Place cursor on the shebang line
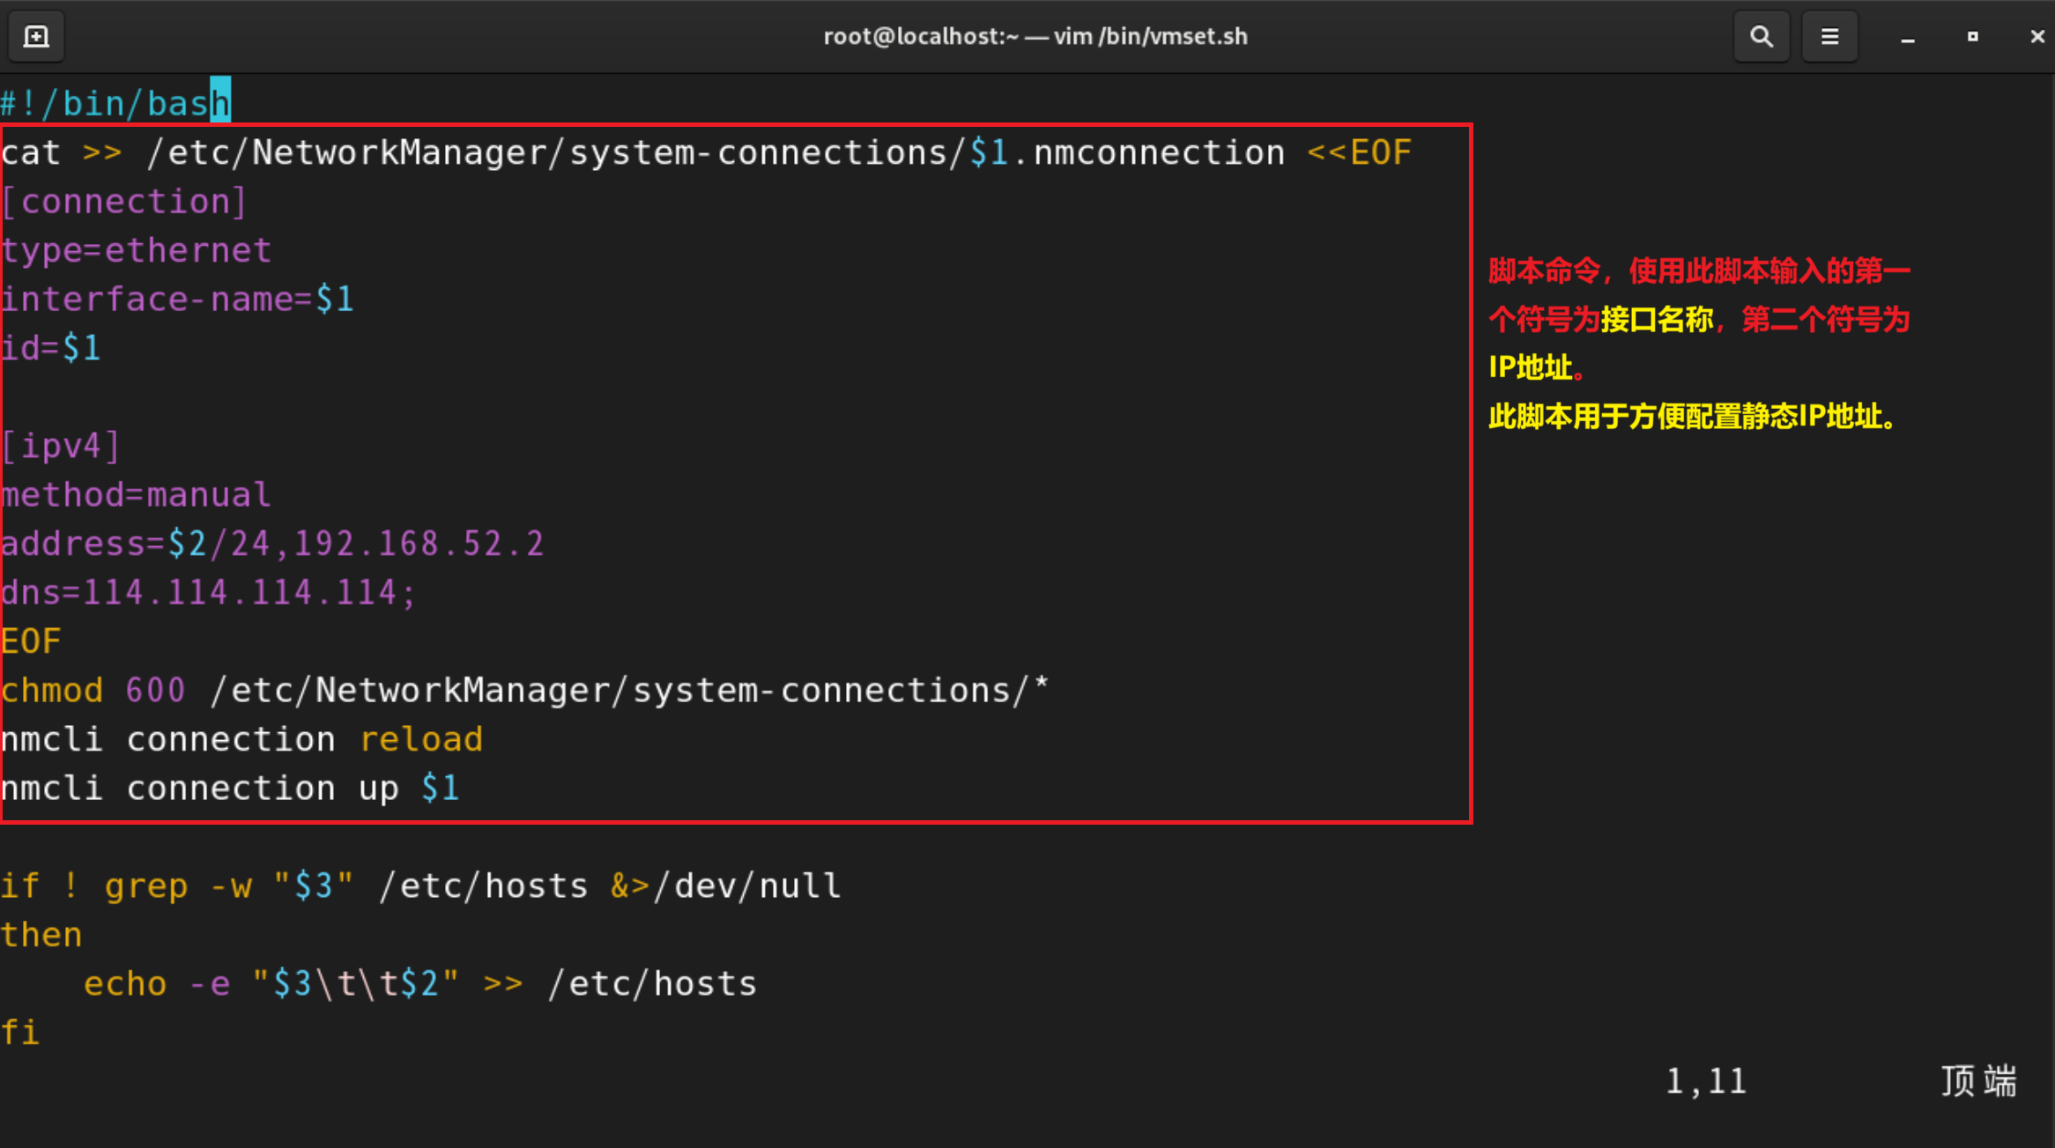The width and height of the screenshot is (2055, 1148). (x=115, y=104)
